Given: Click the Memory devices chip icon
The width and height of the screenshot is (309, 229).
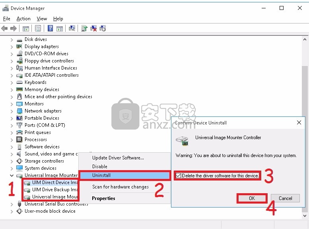Looking at the screenshot, I should coord(19,89).
